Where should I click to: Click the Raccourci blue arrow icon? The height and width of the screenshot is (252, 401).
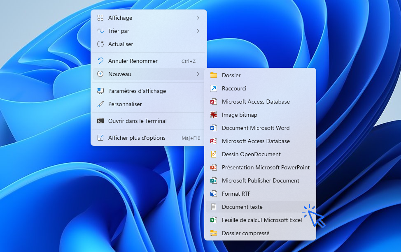(214, 88)
